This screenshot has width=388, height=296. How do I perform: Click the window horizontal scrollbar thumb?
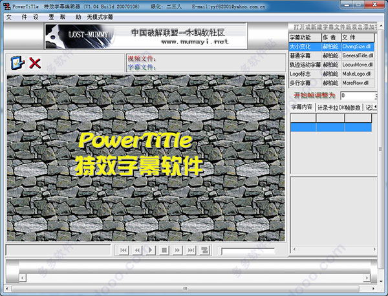point(185,288)
